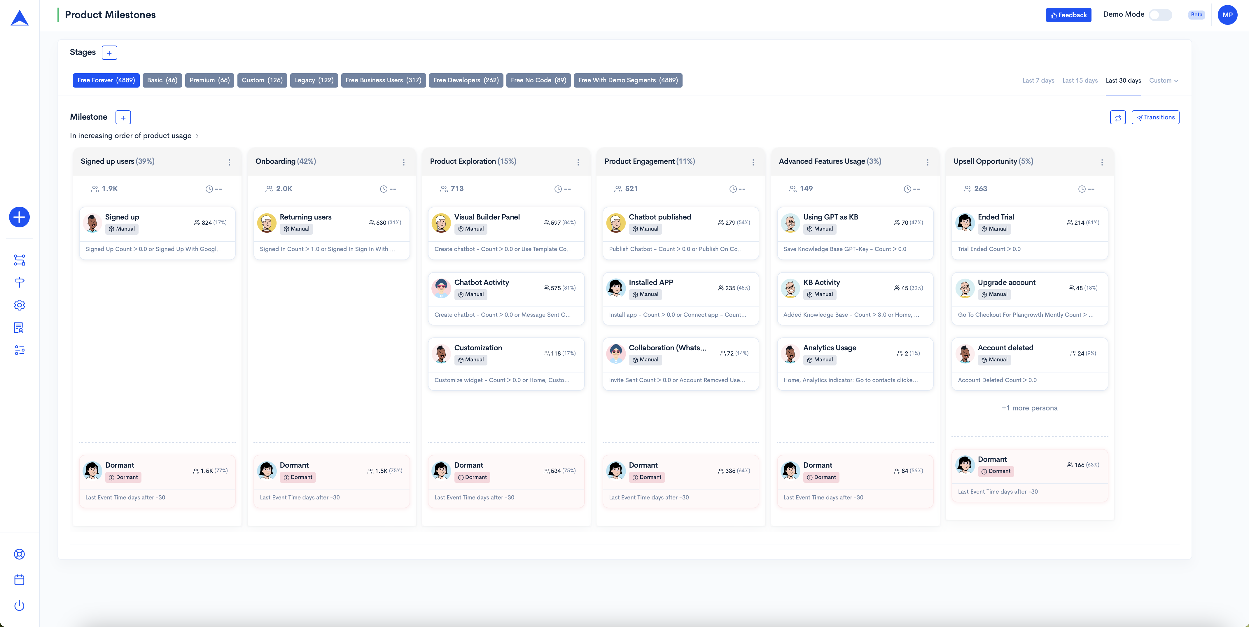Click the refresh milestones icon button
The image size is (1249, 627).
tap(1118, 117)
